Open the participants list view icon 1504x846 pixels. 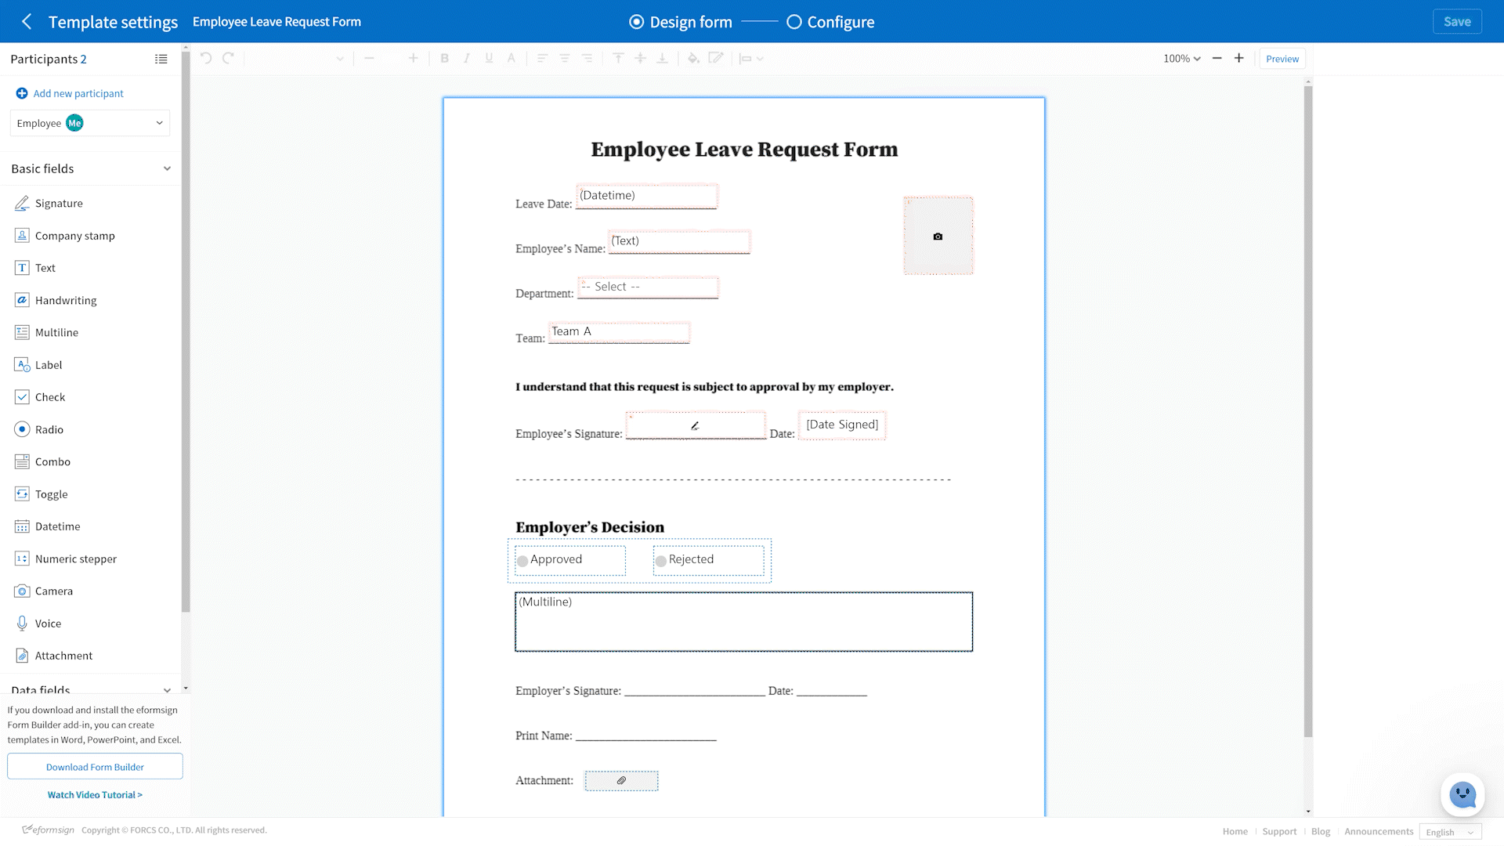pyautogui.click(x=161, y=59)
